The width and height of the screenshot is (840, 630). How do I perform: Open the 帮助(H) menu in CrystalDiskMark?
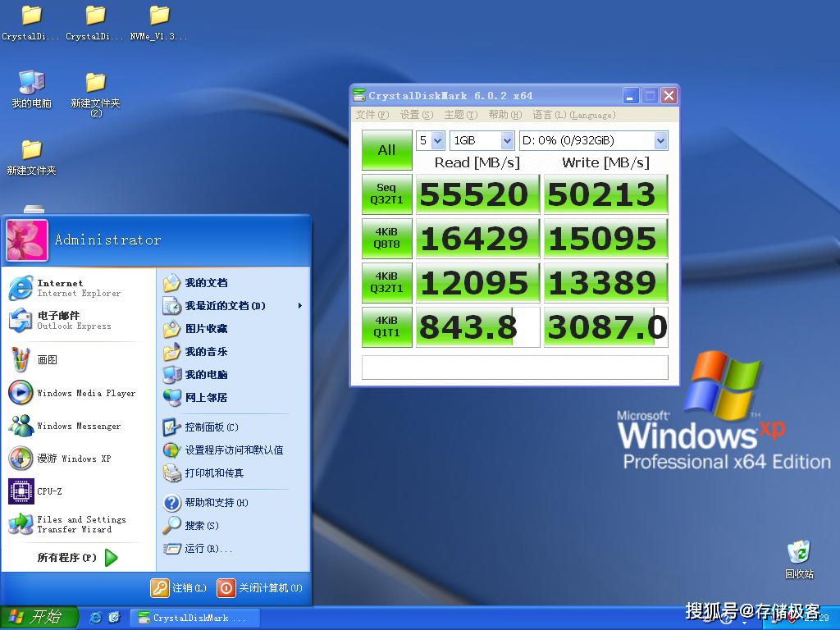tap(505, 115)
